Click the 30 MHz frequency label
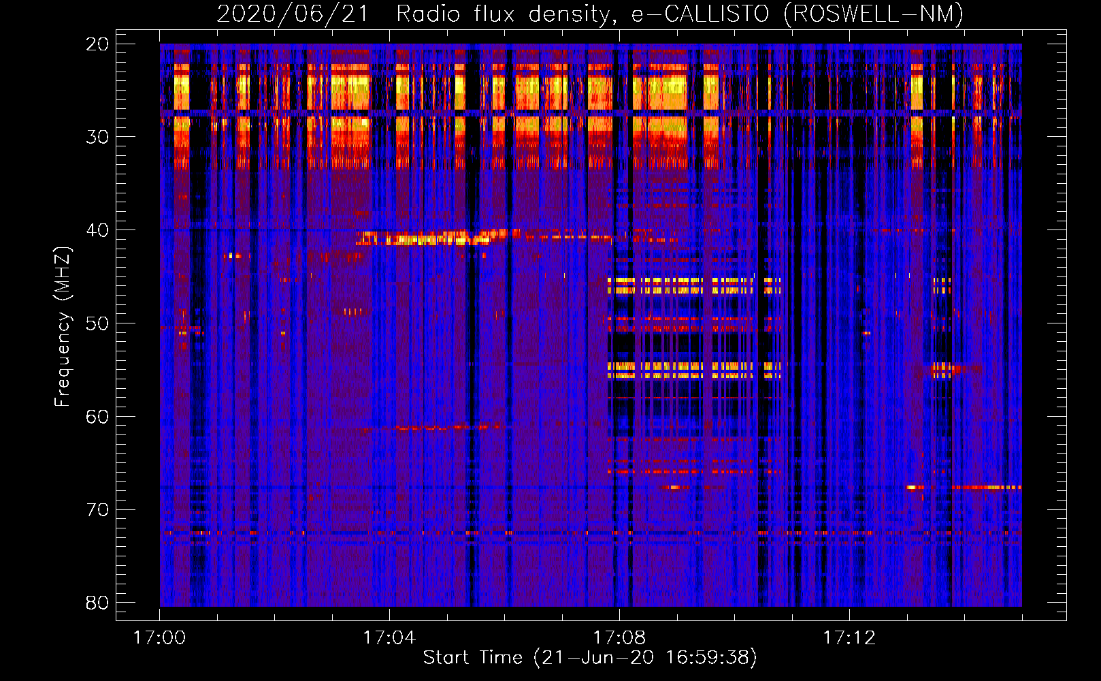This screenshot has height=681, width=1101. (x=97, y=137)
